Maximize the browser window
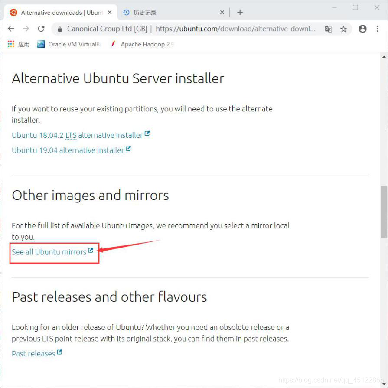The image size is (388, 388). coord(355,7)
